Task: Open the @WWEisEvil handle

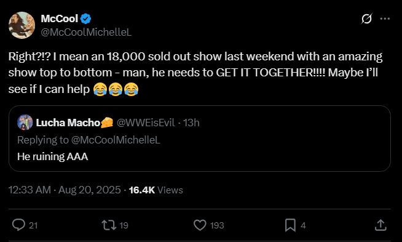Action: [x=146, y=123]
